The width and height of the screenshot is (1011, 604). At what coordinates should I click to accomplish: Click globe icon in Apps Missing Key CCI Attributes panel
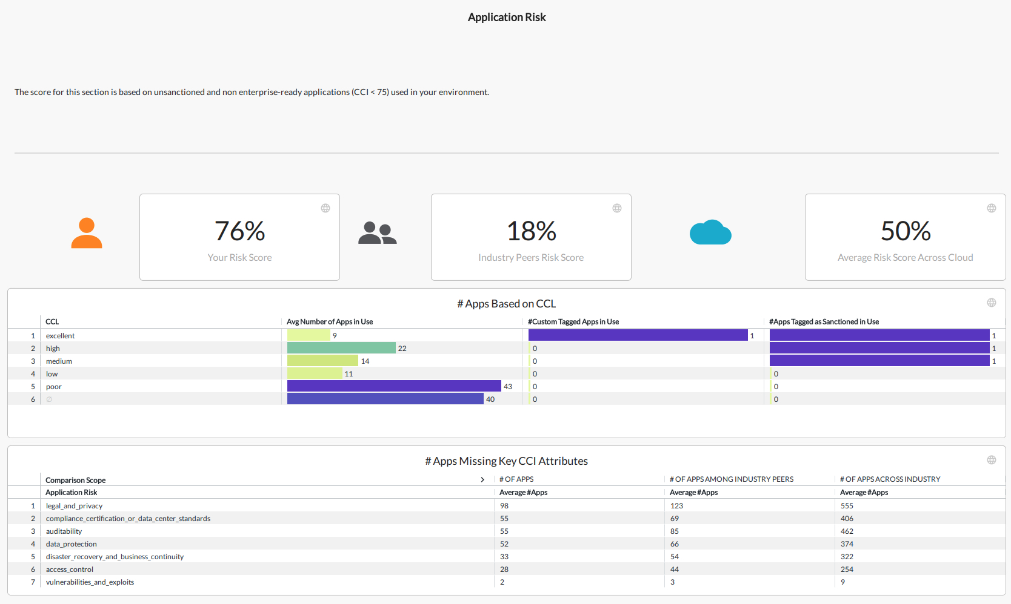tap(992, 460)
